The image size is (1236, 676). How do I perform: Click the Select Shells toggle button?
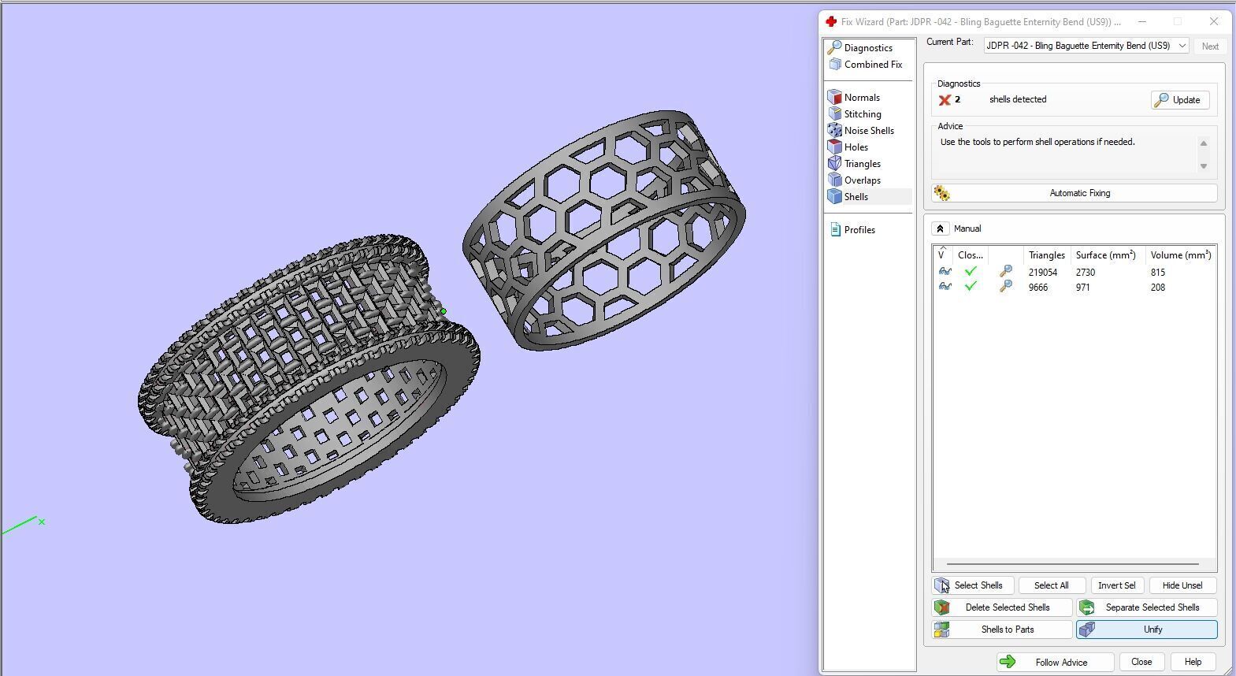click(x=973, y=585)
